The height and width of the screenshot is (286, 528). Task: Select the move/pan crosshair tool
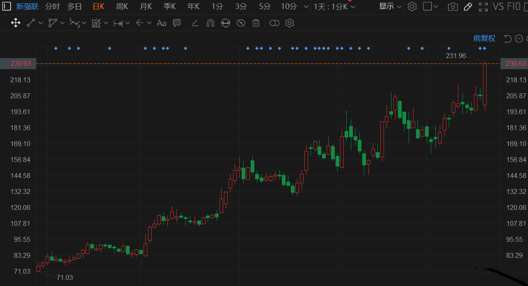click(x=16, y=23)
